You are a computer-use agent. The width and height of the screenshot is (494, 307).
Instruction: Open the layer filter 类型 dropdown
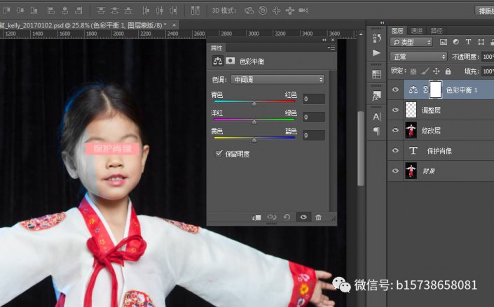[411, 42]
